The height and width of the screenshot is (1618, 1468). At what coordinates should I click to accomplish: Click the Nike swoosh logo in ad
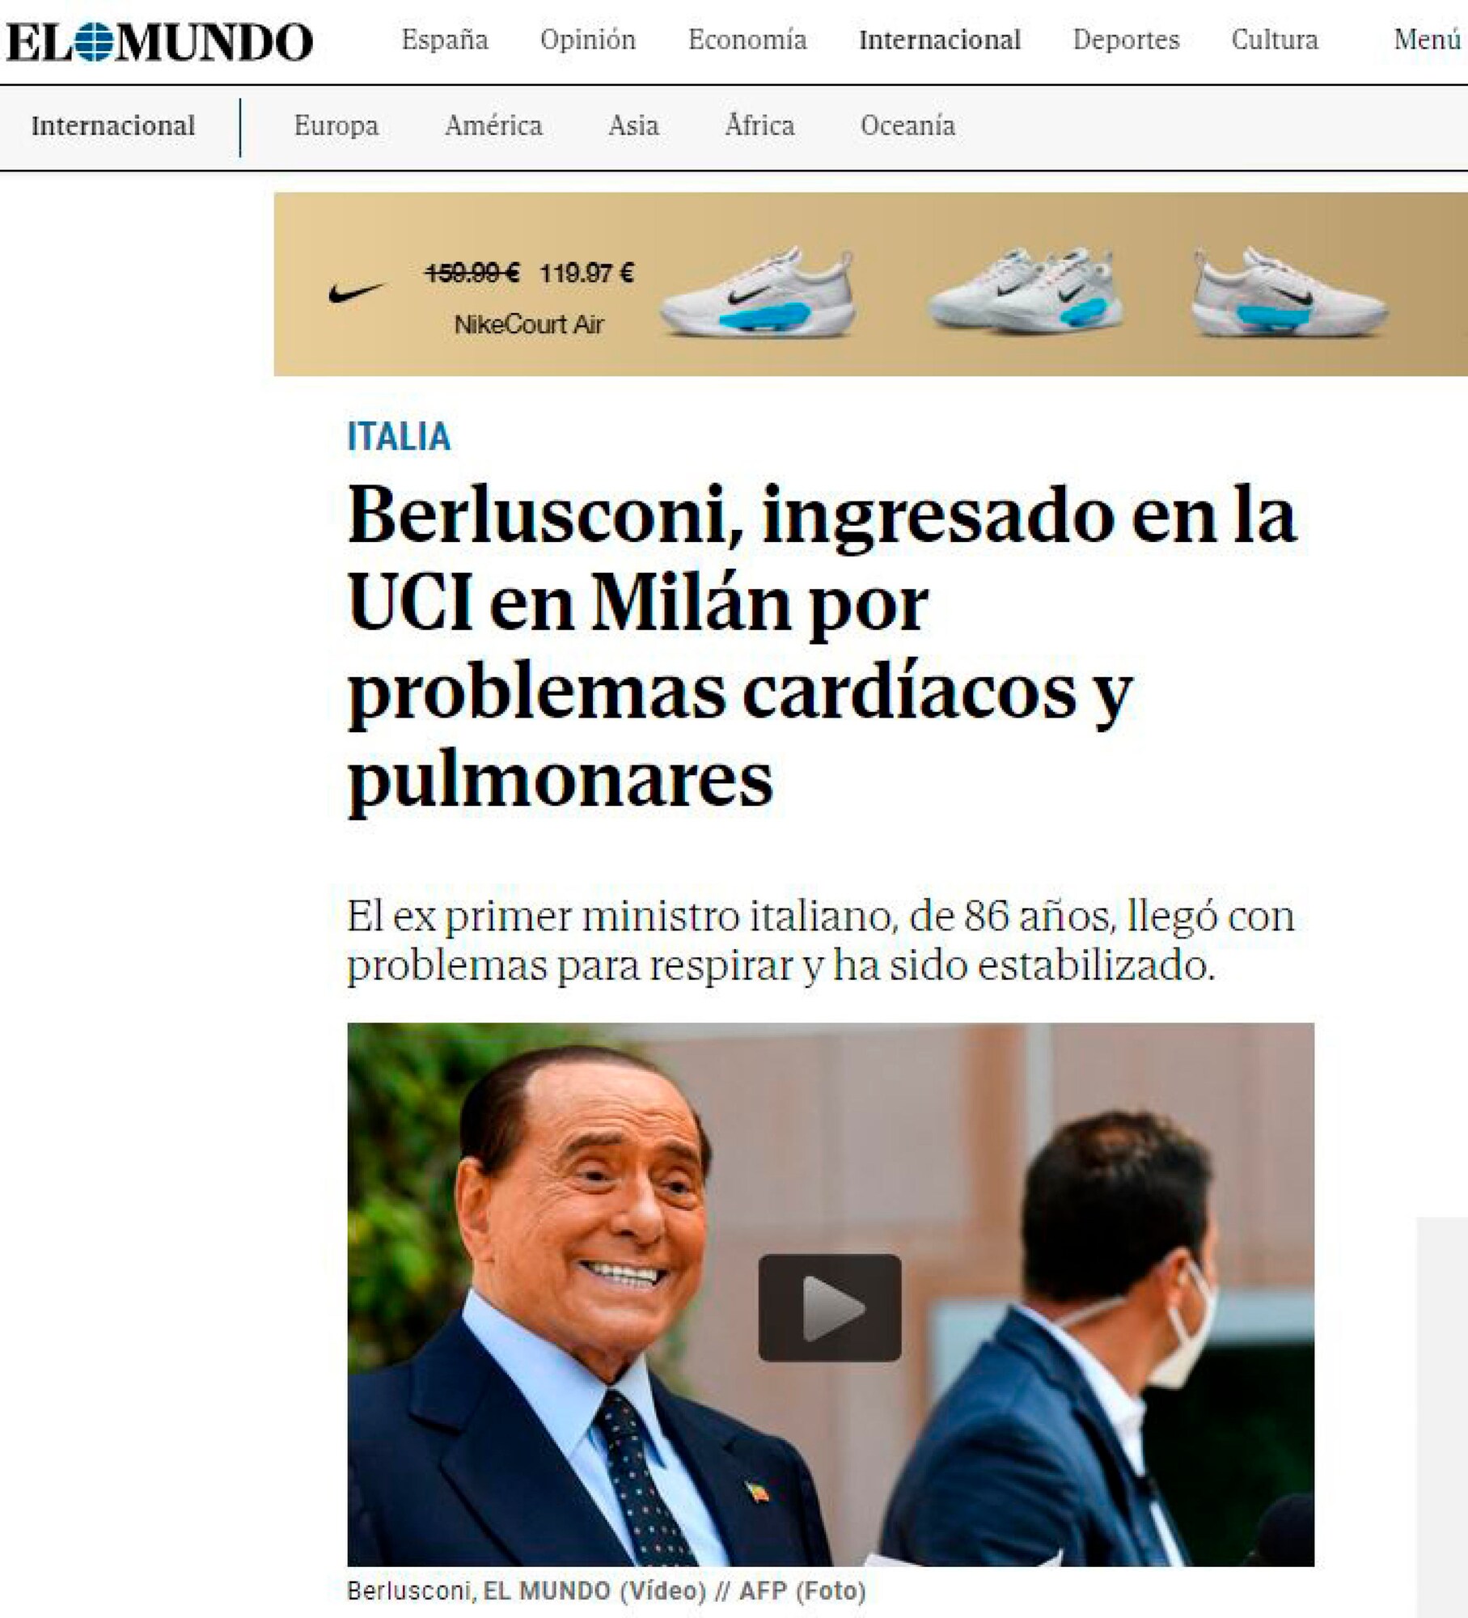point(356,291)
